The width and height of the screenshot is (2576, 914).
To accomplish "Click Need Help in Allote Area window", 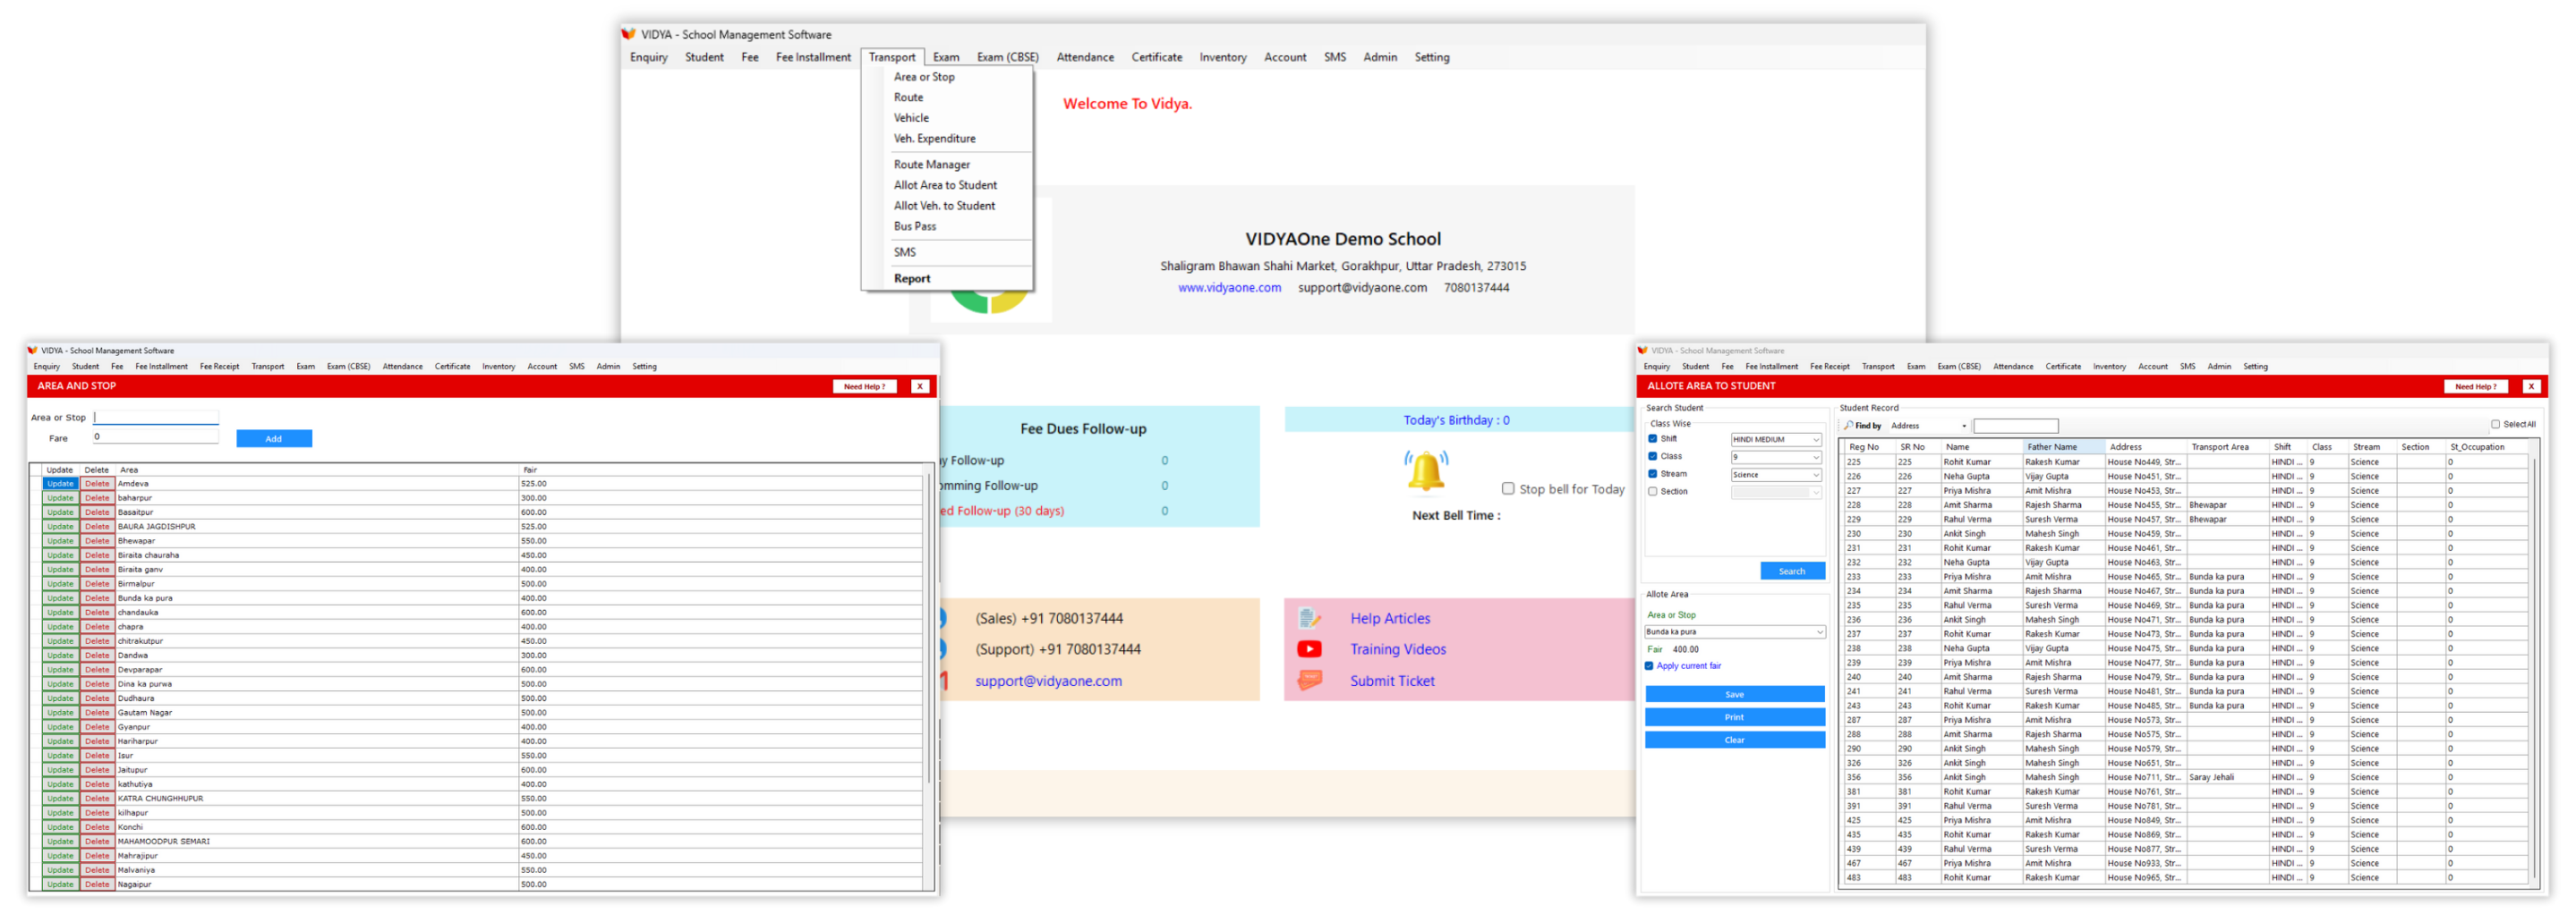I will coord(2475,386).
